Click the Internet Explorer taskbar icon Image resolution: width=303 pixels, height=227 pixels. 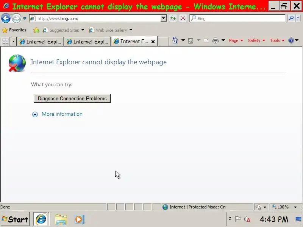(x=41, y=219)
